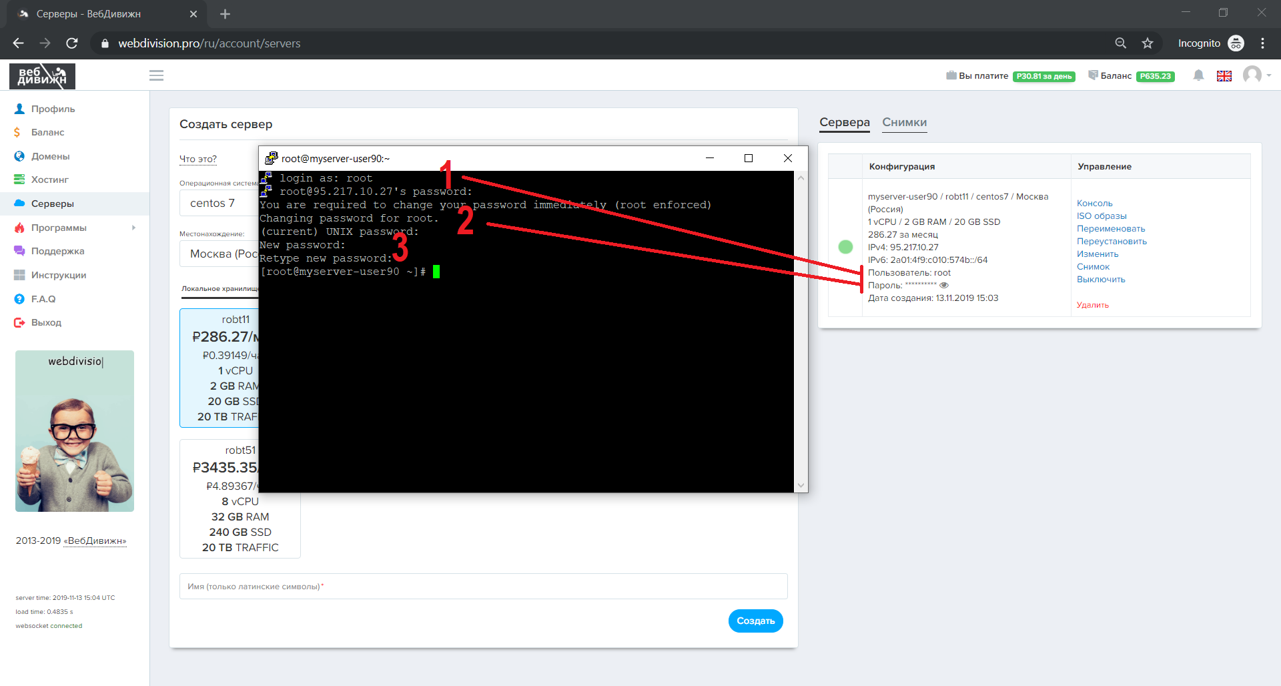
Task: Reload the page
Action: pyautogui.click(x=72, y=43)
